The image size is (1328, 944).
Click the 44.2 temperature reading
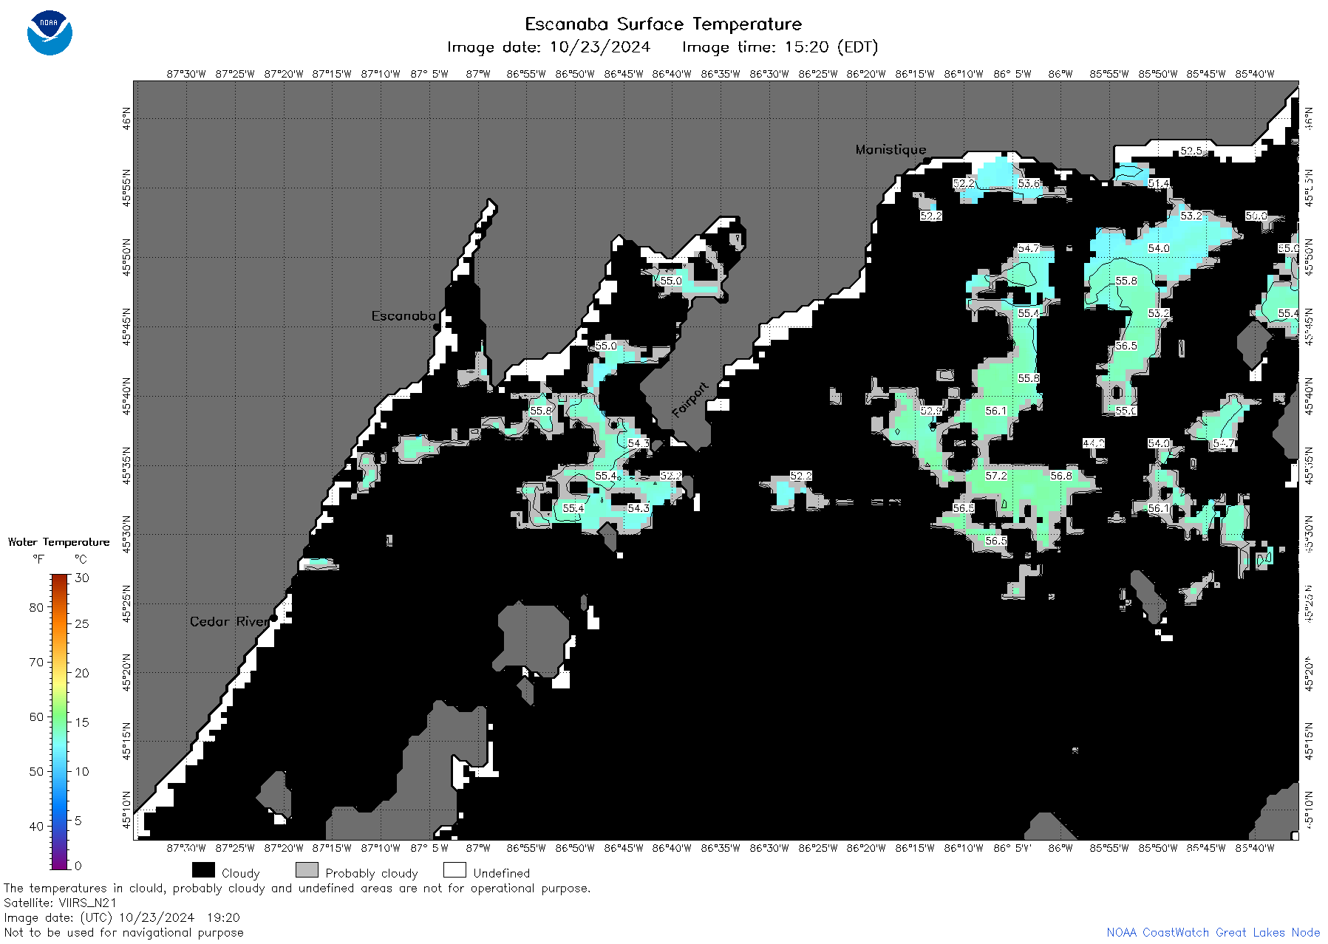tap(1093, 443)
